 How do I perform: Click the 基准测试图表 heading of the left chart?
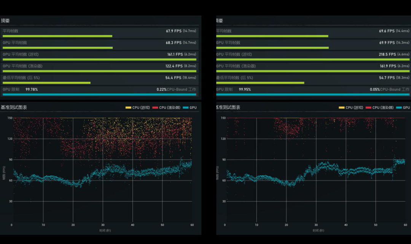click(x=14, y=107)
